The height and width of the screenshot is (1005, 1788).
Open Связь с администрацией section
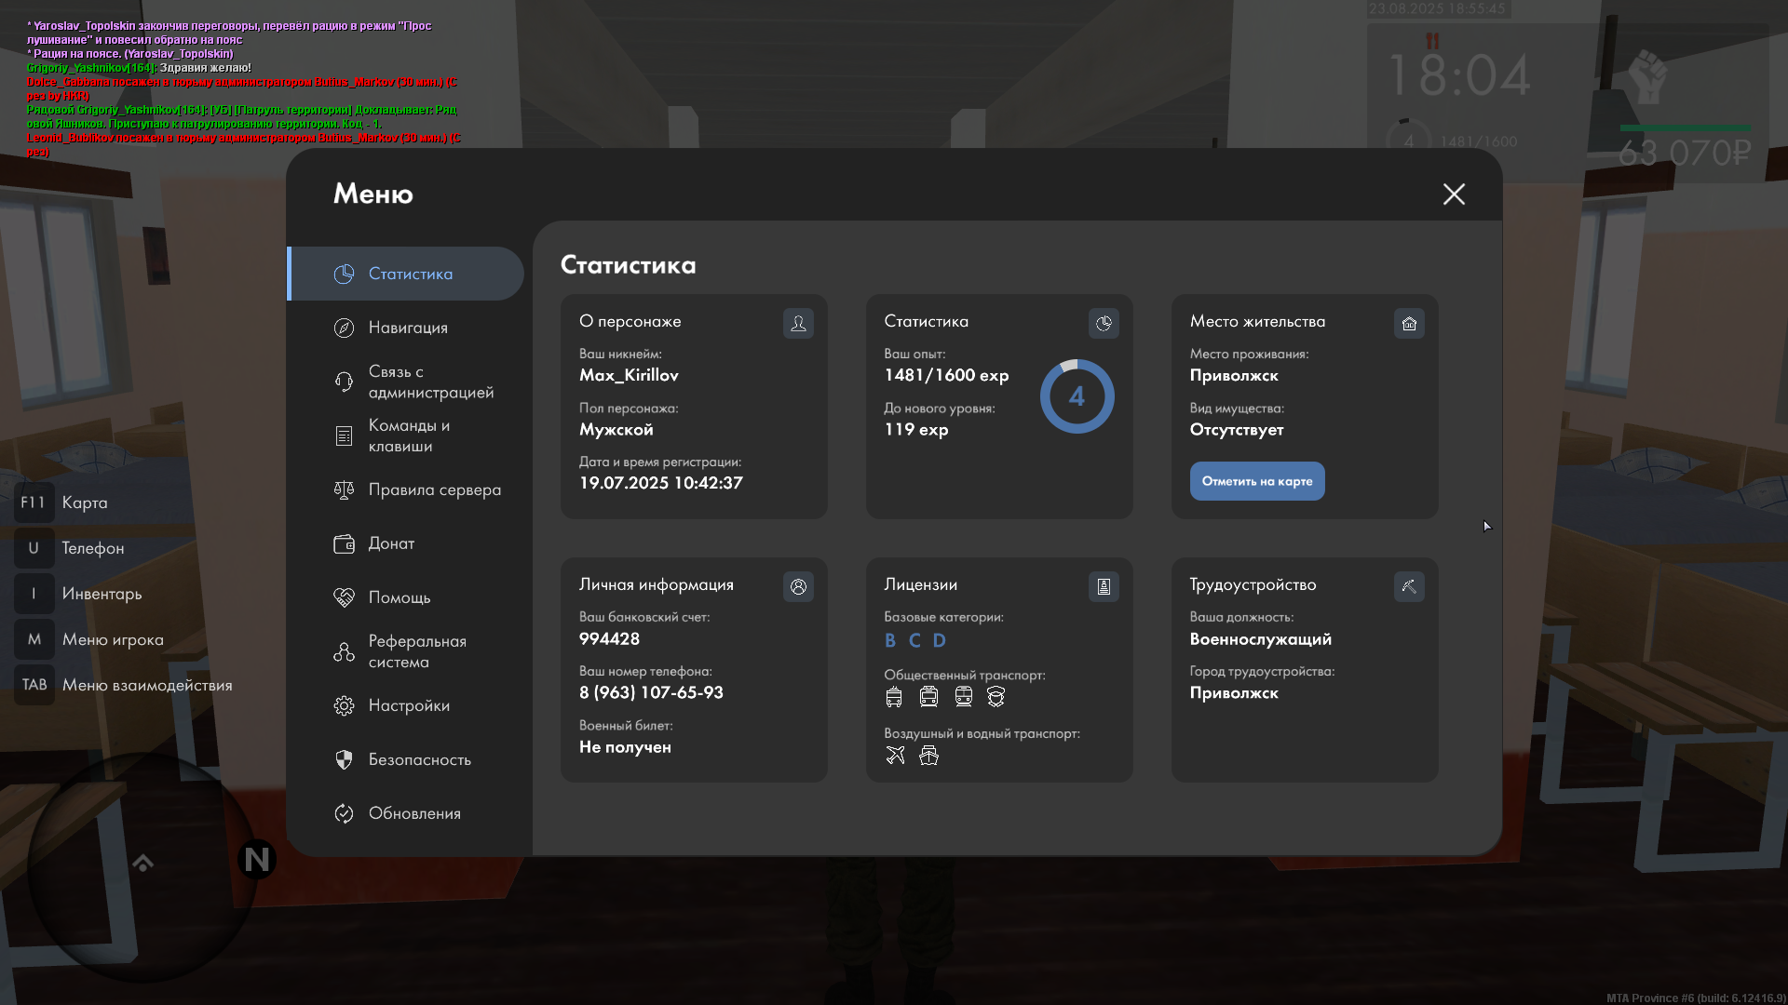(x=430, y=382)
